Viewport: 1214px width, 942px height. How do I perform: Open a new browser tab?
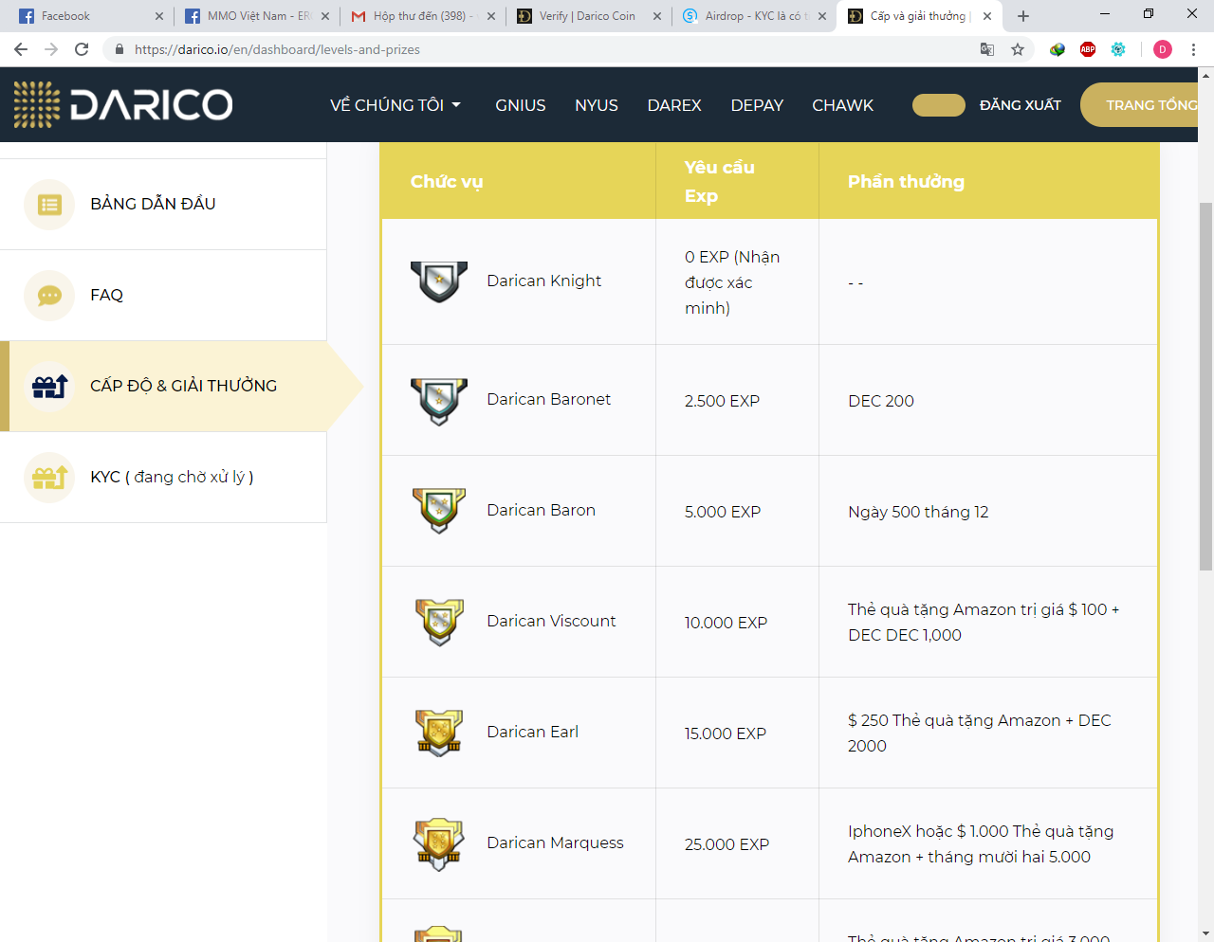[x=1023, y=16]
